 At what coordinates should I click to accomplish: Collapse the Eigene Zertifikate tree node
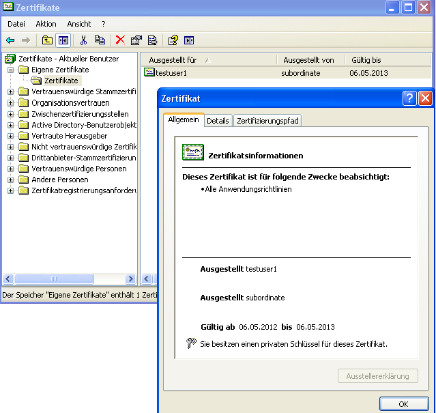pos(10,70)
